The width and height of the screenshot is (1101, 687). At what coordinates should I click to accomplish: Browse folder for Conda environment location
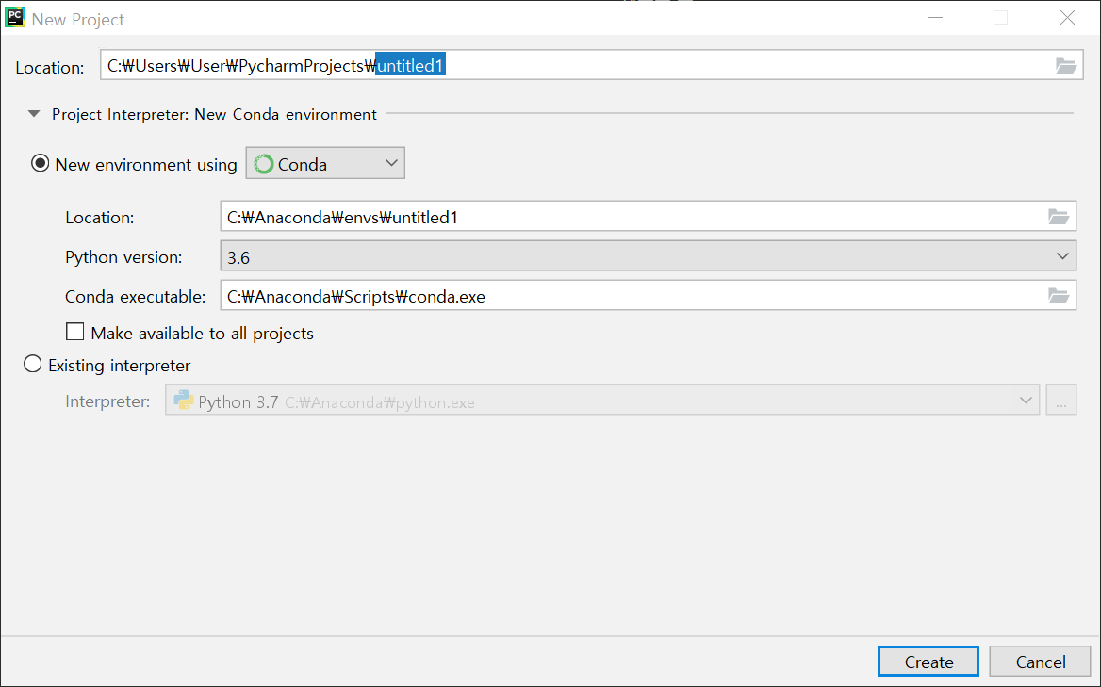(1059, 217)
